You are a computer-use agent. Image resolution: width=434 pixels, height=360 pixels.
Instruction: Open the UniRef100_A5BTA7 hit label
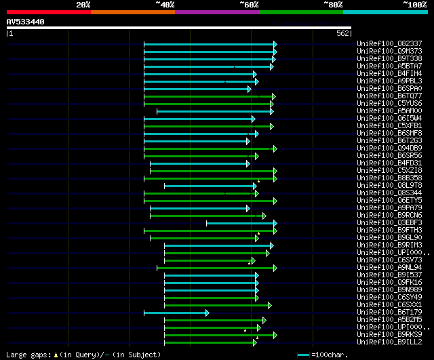coord(389,66)
